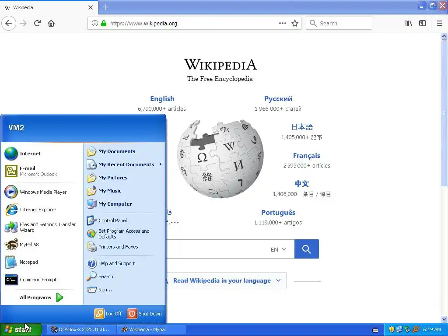Image resolution: width=448 pixels, height=336 pixels.
Task: Open the browser hamburger menu
Action: (x=439, y=23)
